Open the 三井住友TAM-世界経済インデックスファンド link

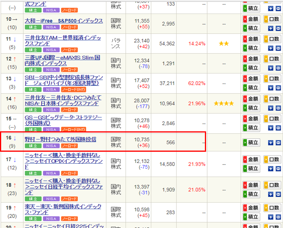(63, 41)
